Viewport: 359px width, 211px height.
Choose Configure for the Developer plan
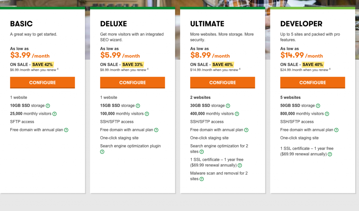click(313, 83)
